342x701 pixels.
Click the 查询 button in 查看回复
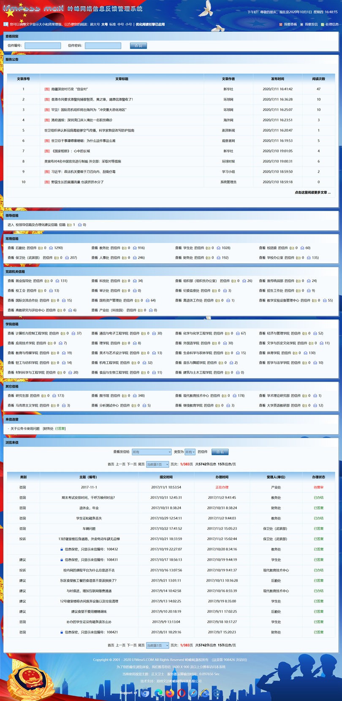[x=138, y=46]
